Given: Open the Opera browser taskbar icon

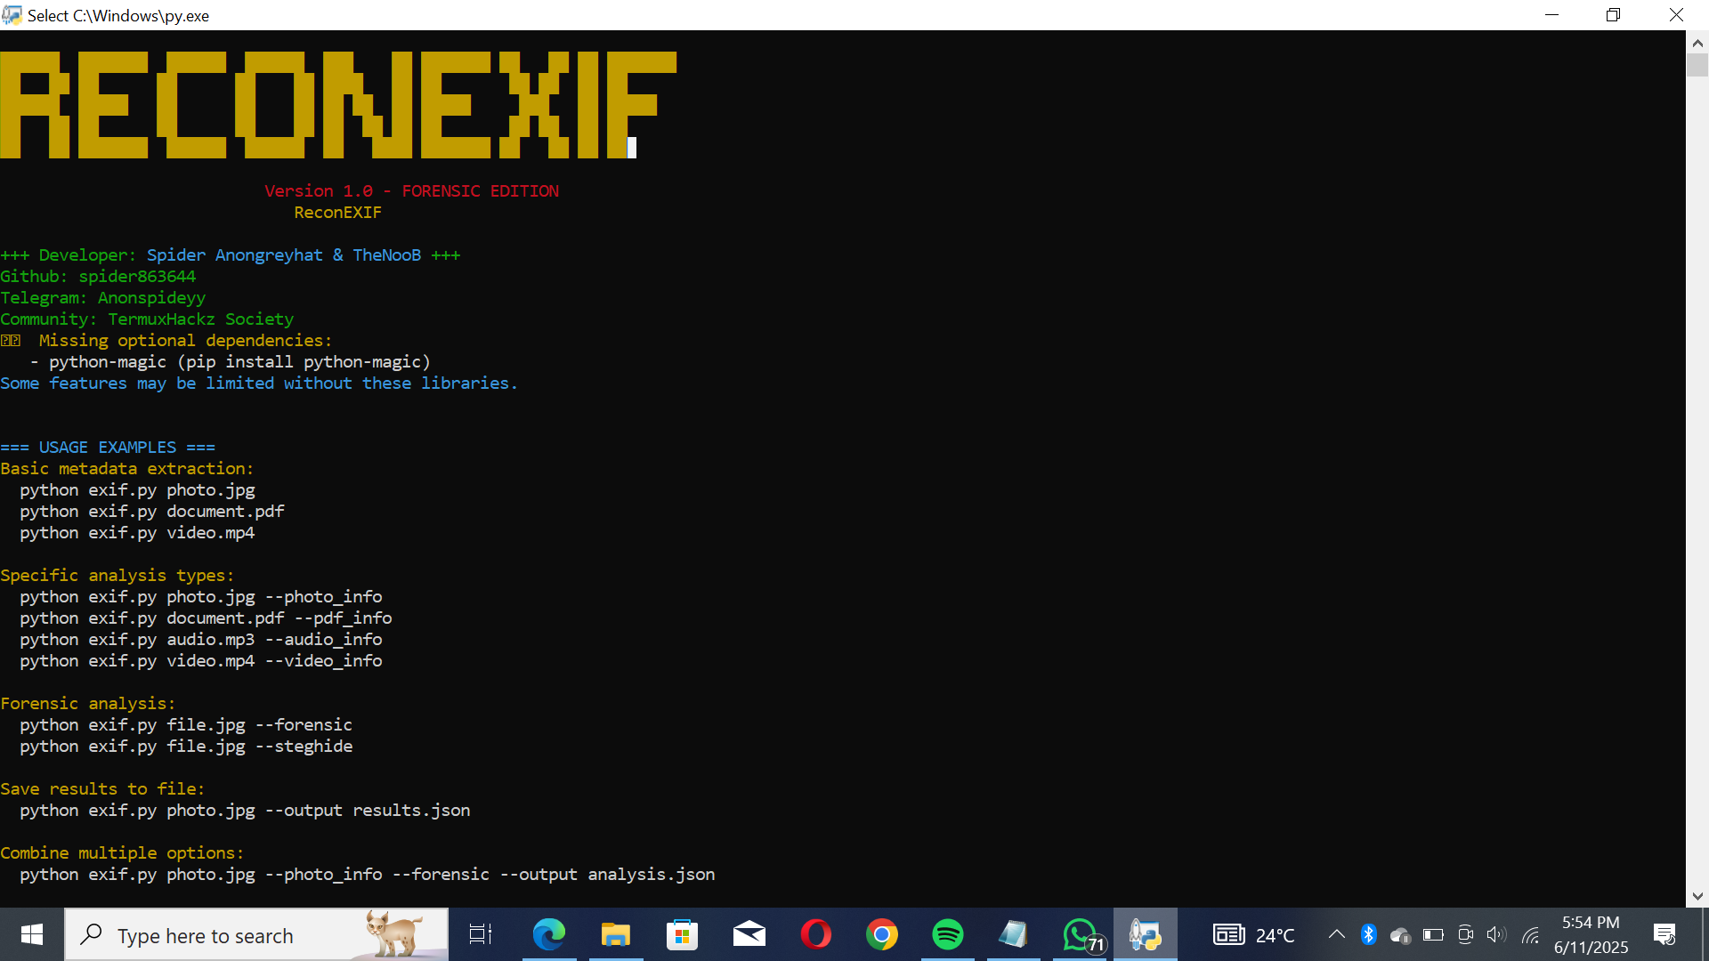Looking at the screenshot, I should pos(815,934).
